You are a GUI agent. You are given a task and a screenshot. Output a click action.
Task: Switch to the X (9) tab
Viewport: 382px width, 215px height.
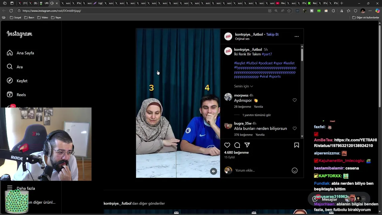click(x=33, y=3)
